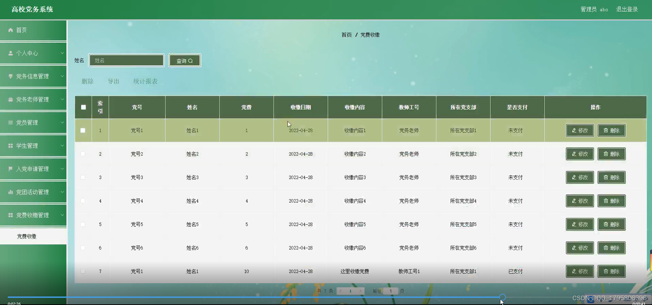The image size is (652, 305).
Task: Click the trash icon in row 1's 删除
Action: [x=606, y=130]
